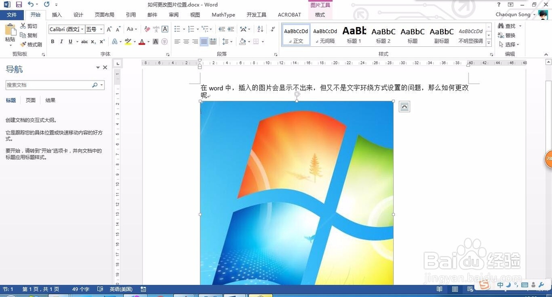Toggle underline formatting
Image resolution: width=552 pixels, height=297 pixels.
click(x=71, y=41)
